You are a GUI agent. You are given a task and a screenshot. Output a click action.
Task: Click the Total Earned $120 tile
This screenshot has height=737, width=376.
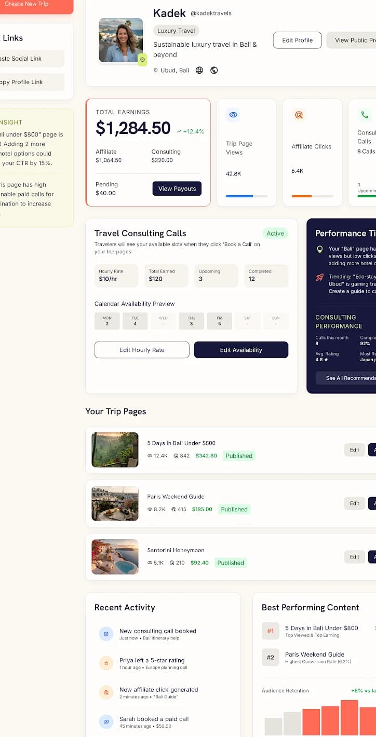coord(166,276)
